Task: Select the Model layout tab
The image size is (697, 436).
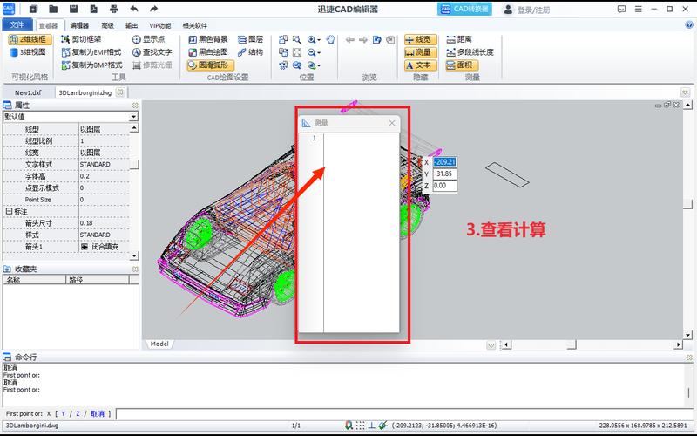Action: pyautogui.click(x=159, y=344)
